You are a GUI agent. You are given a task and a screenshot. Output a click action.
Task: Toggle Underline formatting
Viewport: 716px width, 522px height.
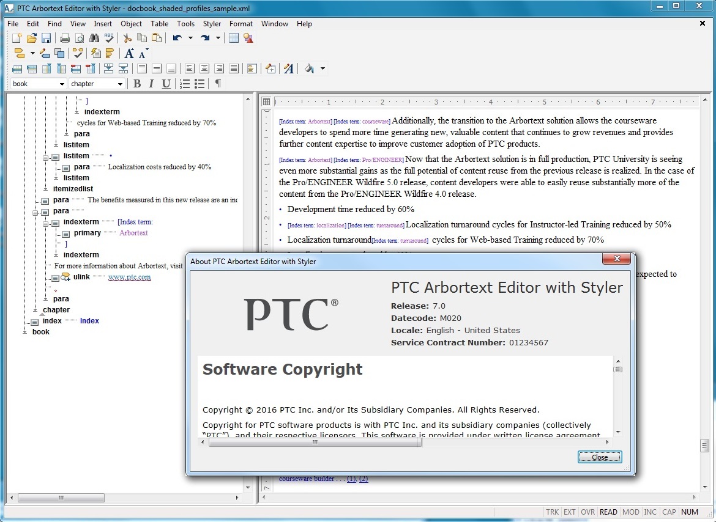click(166, 84)
